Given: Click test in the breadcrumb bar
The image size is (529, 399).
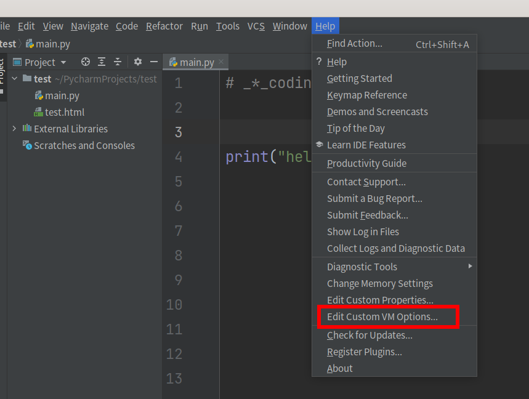Looking at the screenshot, I should tap(8, 44).
